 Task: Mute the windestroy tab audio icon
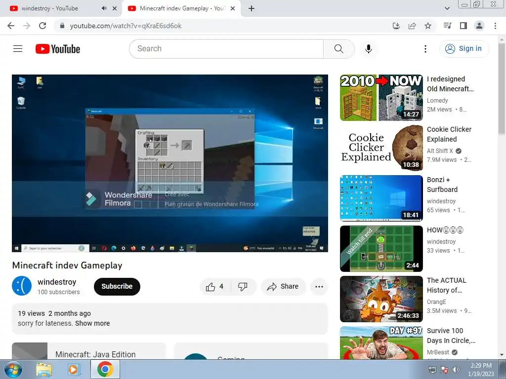(x=104, y=8)
